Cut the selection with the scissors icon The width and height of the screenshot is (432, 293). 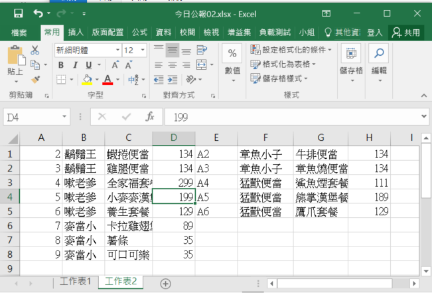(x=35, y=50)
